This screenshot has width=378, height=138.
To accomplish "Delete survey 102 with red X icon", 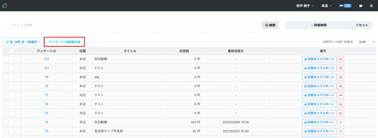I will (340, 59).
